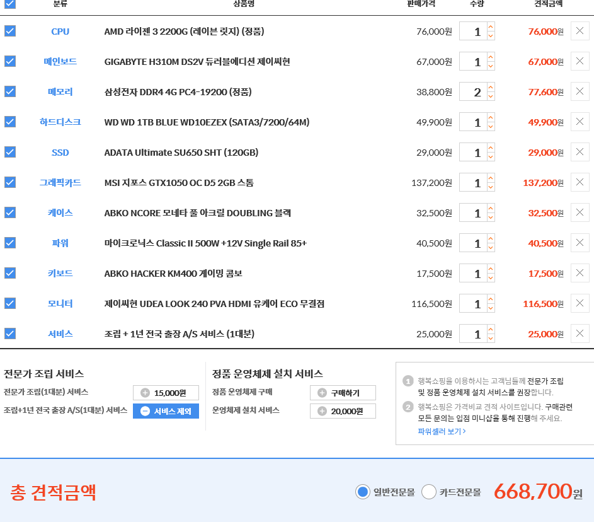Toggle the 파워 row checkbox
Viewport: 594px width, 522px height.
coord(10,243)
